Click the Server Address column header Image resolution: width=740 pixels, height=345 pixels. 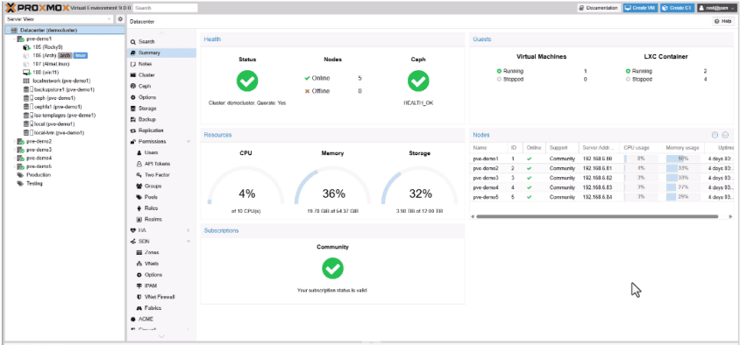(600, 148)
